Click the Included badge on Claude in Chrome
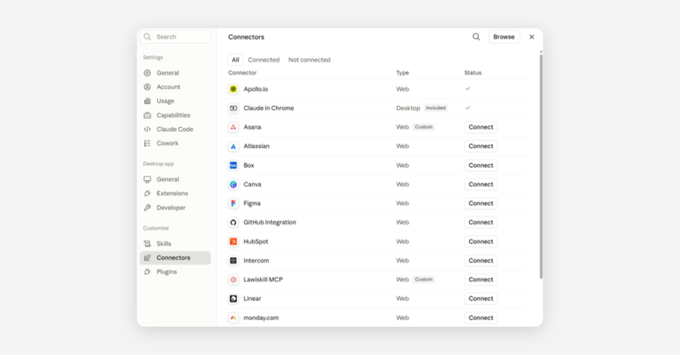This screenshot has width=680, height=355. tap(435, 108)
